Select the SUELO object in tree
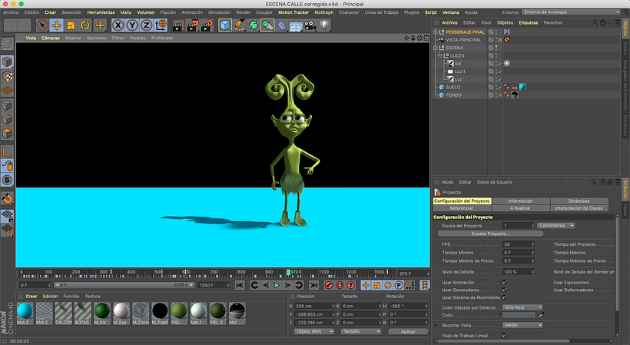The image size is (630, 345). [453, 87]
